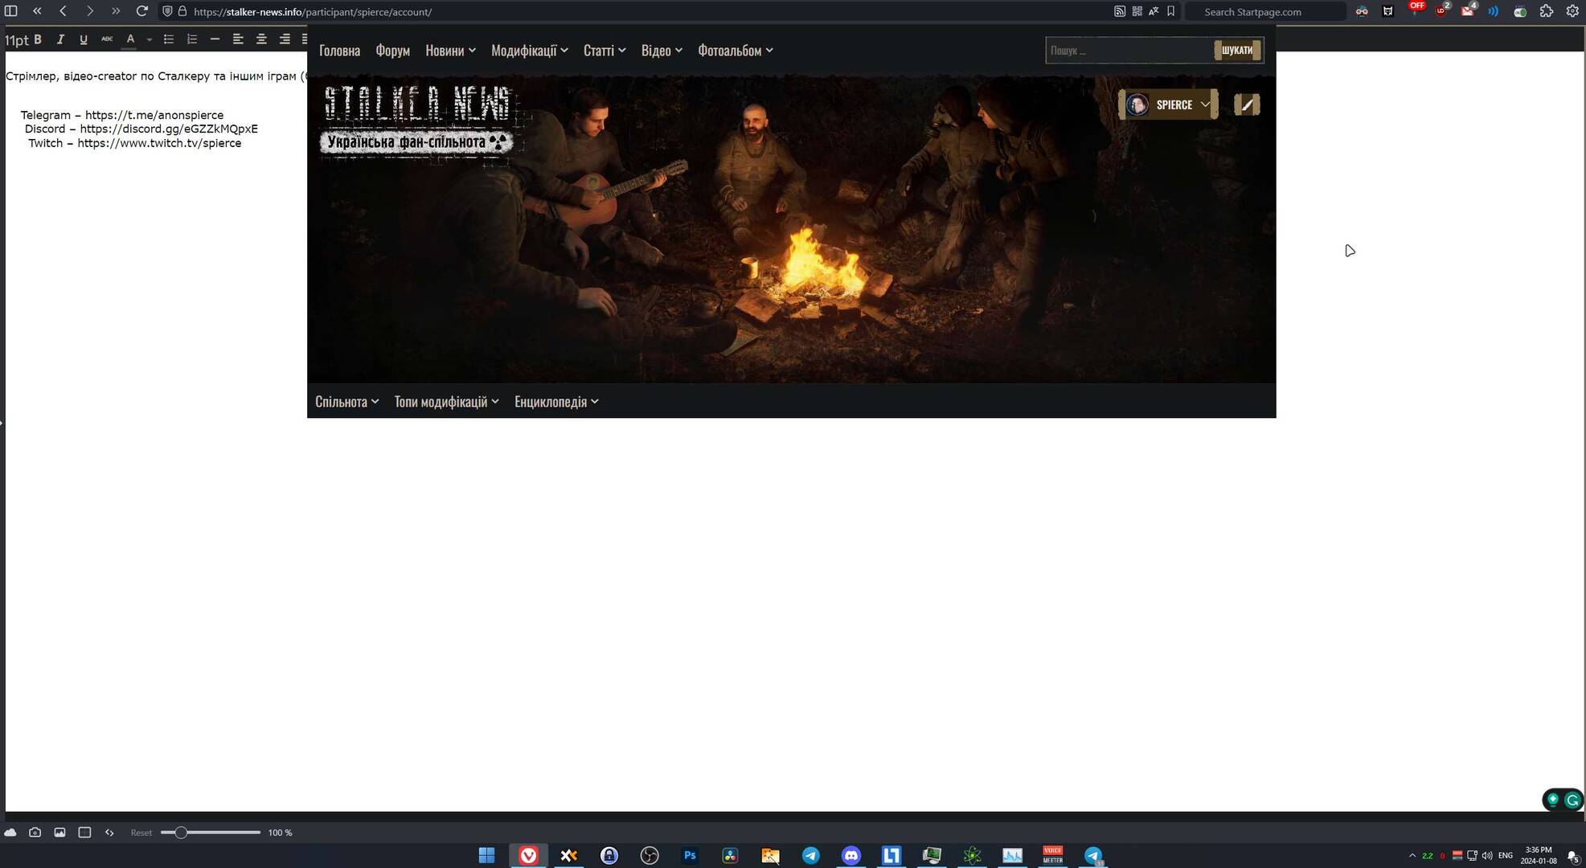Open the page translate icon
Image resolution: width=1586 pixels, height=868 pixels.
(1154, 11)
